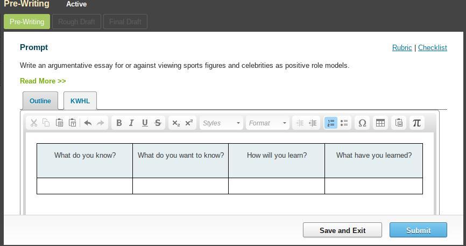Undo the last edit
466x246 pixels.
[x=88, y=123]
